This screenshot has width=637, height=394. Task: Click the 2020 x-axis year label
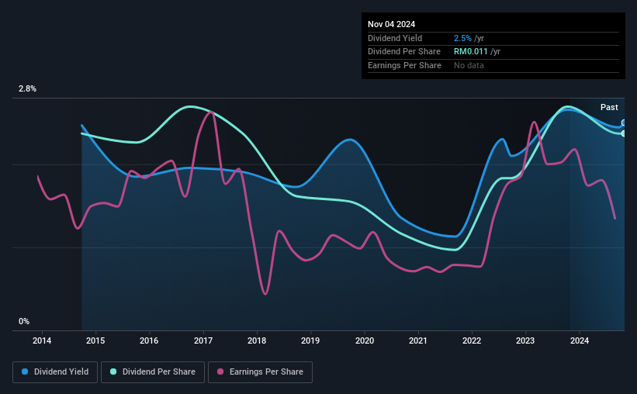365,340
